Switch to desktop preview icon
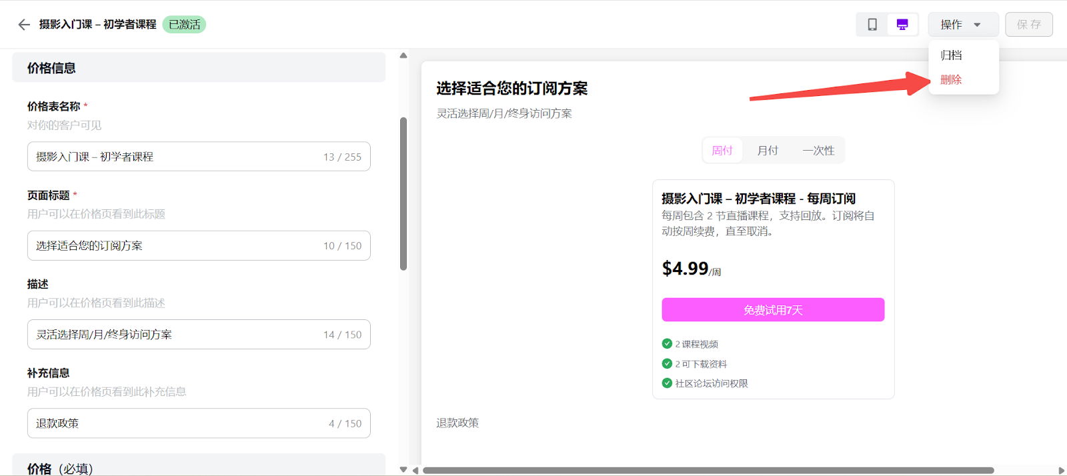The image size is (1067, 476). click(902, 25)
